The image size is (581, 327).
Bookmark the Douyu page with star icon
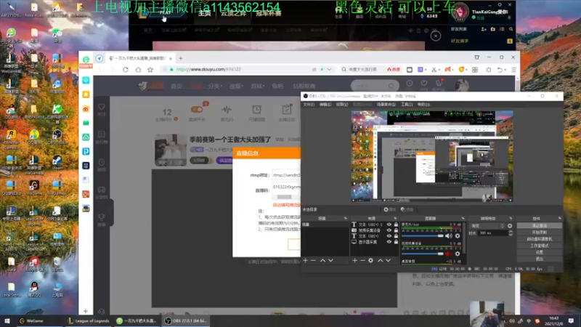click(x=150, y=69)
